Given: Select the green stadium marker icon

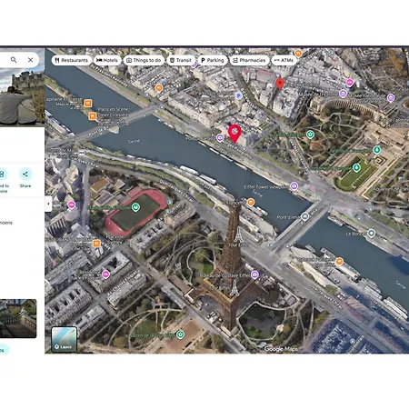Looking at the screenshot, I should pyautogui.click(x=135, y=207).
